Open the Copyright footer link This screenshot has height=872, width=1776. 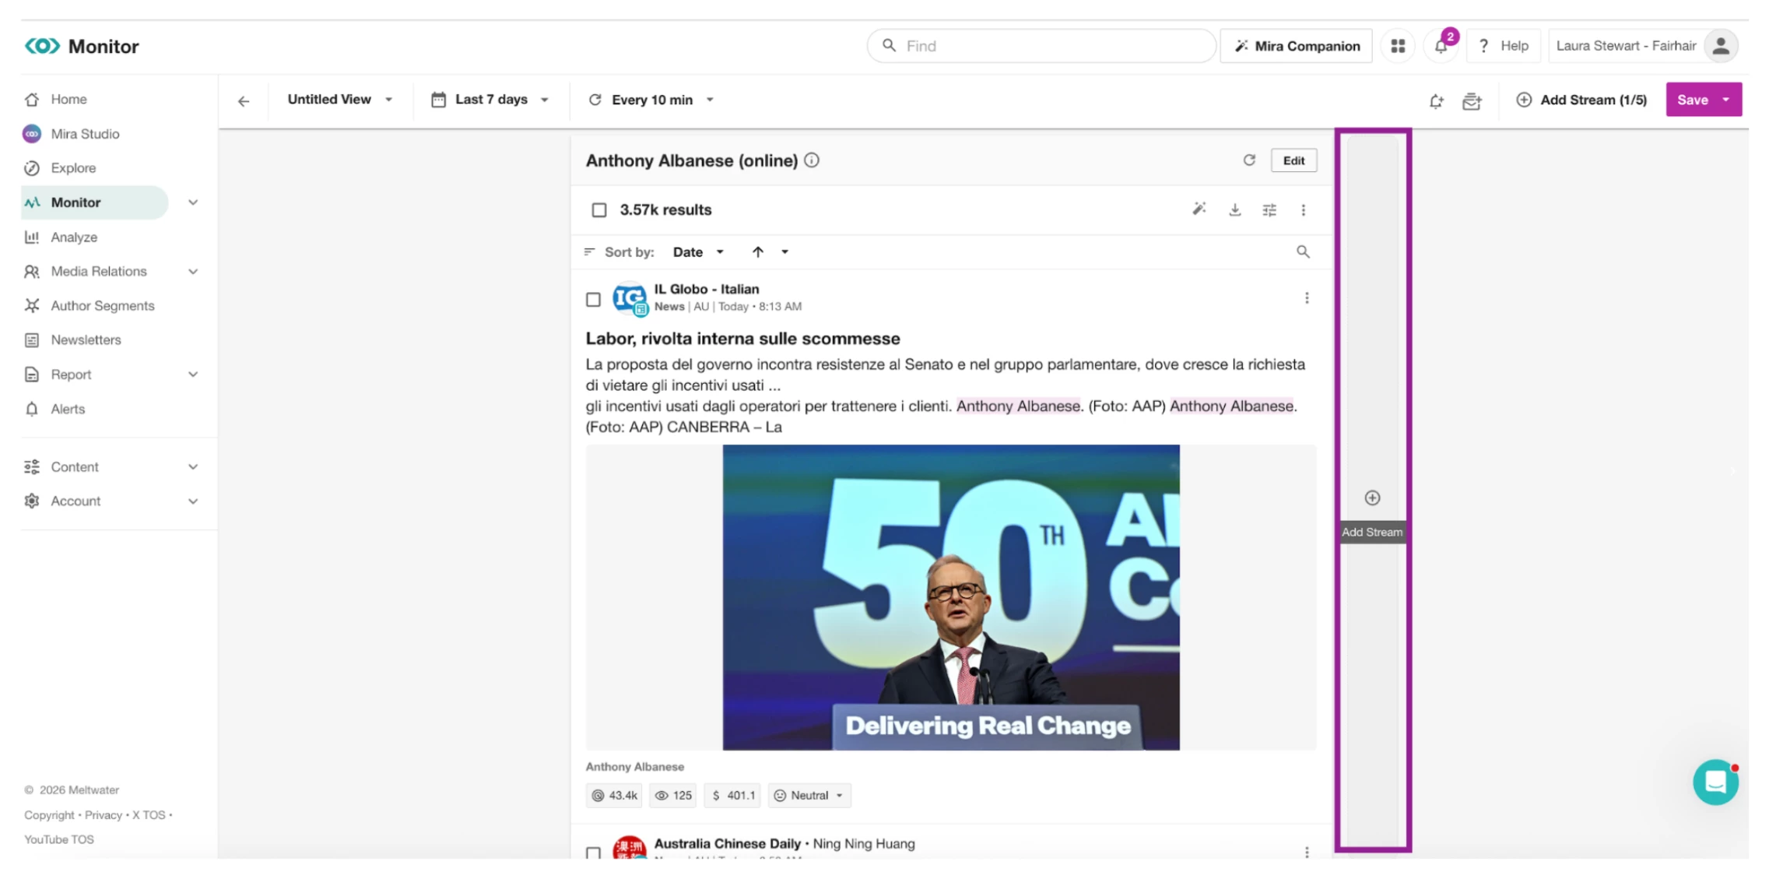coord(49,815)
